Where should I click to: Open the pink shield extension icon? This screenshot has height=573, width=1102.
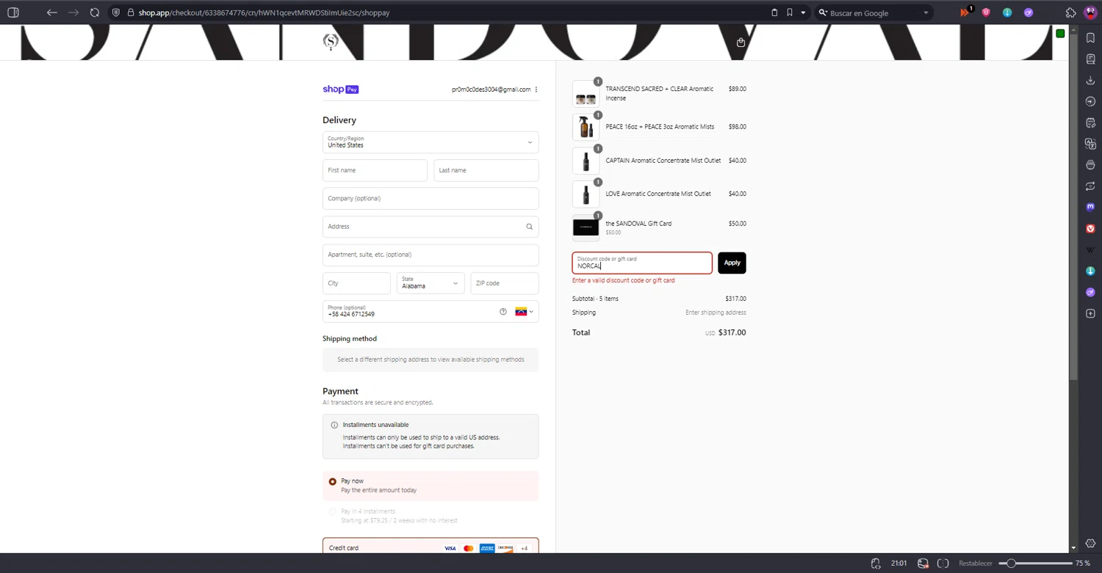pyautogui.click(x=986, y=12)
